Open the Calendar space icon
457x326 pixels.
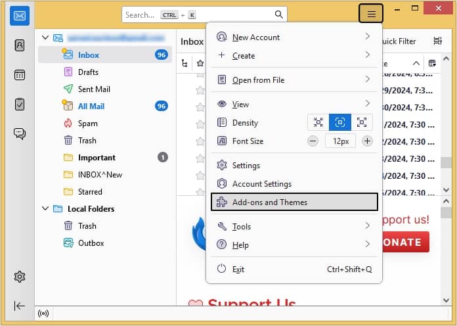pyautogui.click(x=20, y=75)
